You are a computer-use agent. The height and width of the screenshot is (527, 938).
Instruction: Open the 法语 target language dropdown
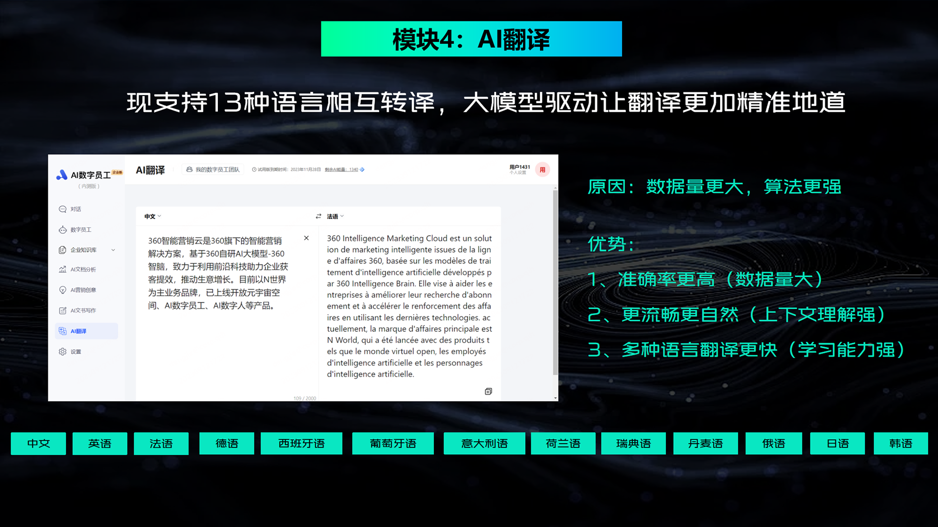click(335, 216)
